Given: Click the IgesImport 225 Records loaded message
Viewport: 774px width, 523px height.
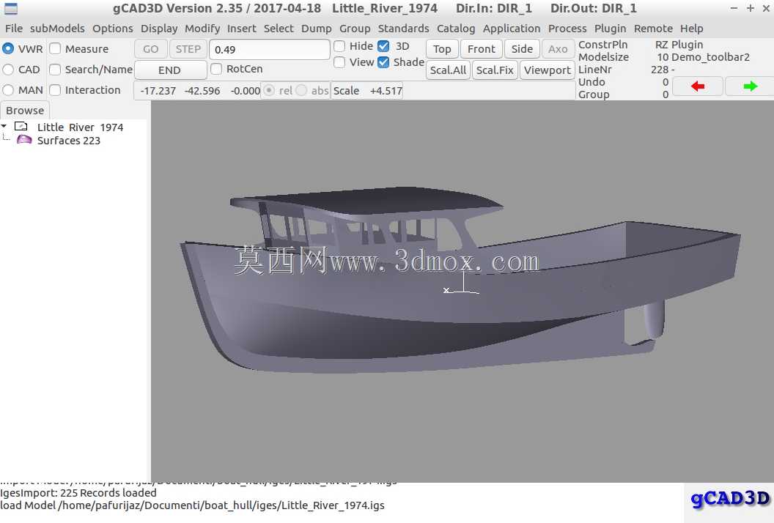Looking at the screenshot, I should pos(78,493).
